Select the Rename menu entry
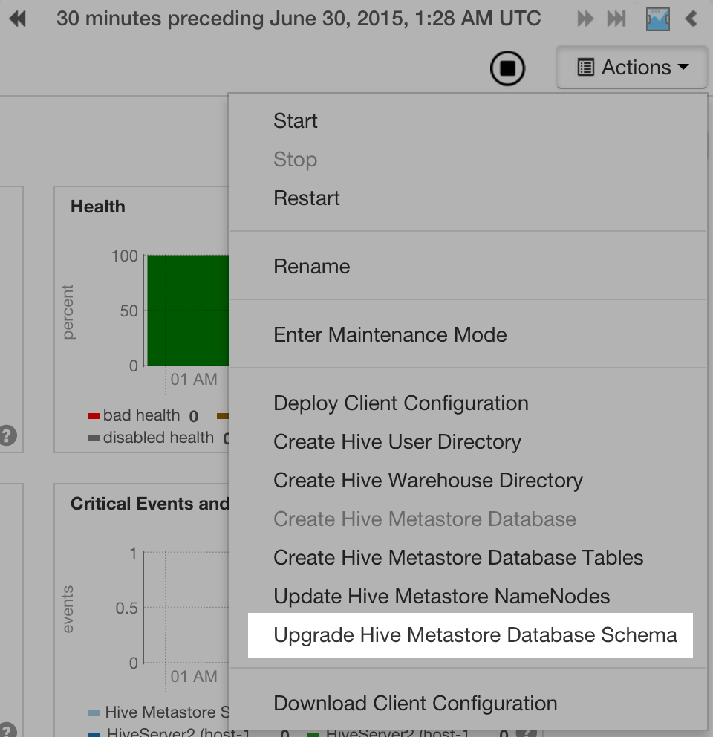The height and width of the screenshot is (737, 713). [311, 266]
